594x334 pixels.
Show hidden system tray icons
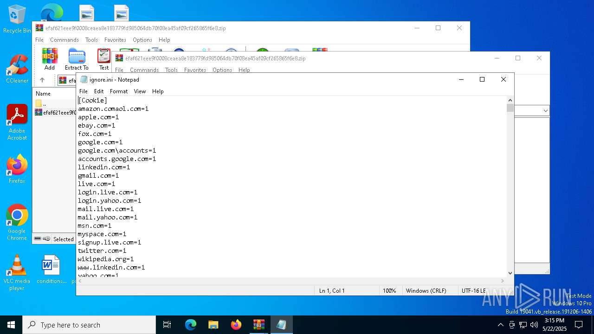tap(500, 325)
